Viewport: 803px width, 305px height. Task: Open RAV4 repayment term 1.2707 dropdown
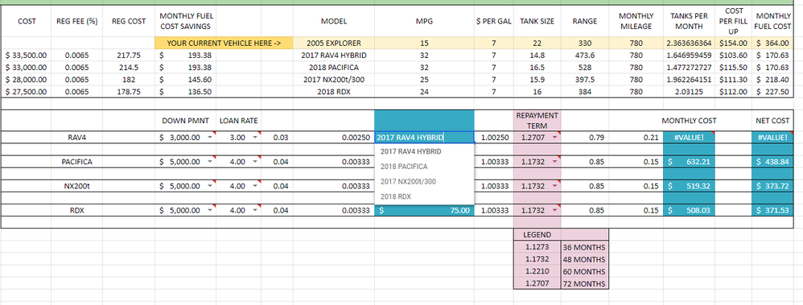click(554, 138)
